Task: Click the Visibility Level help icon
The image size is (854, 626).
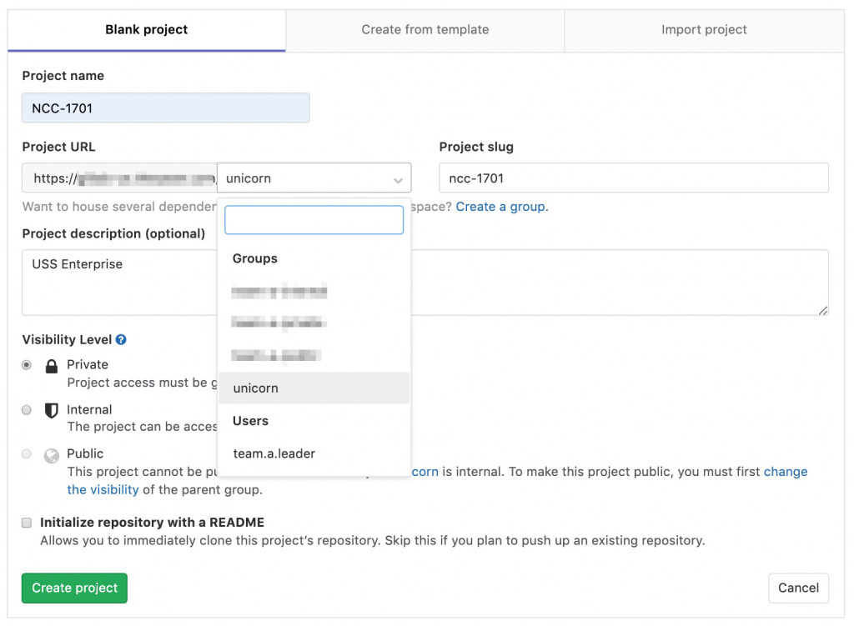Action: click(121, 340)
